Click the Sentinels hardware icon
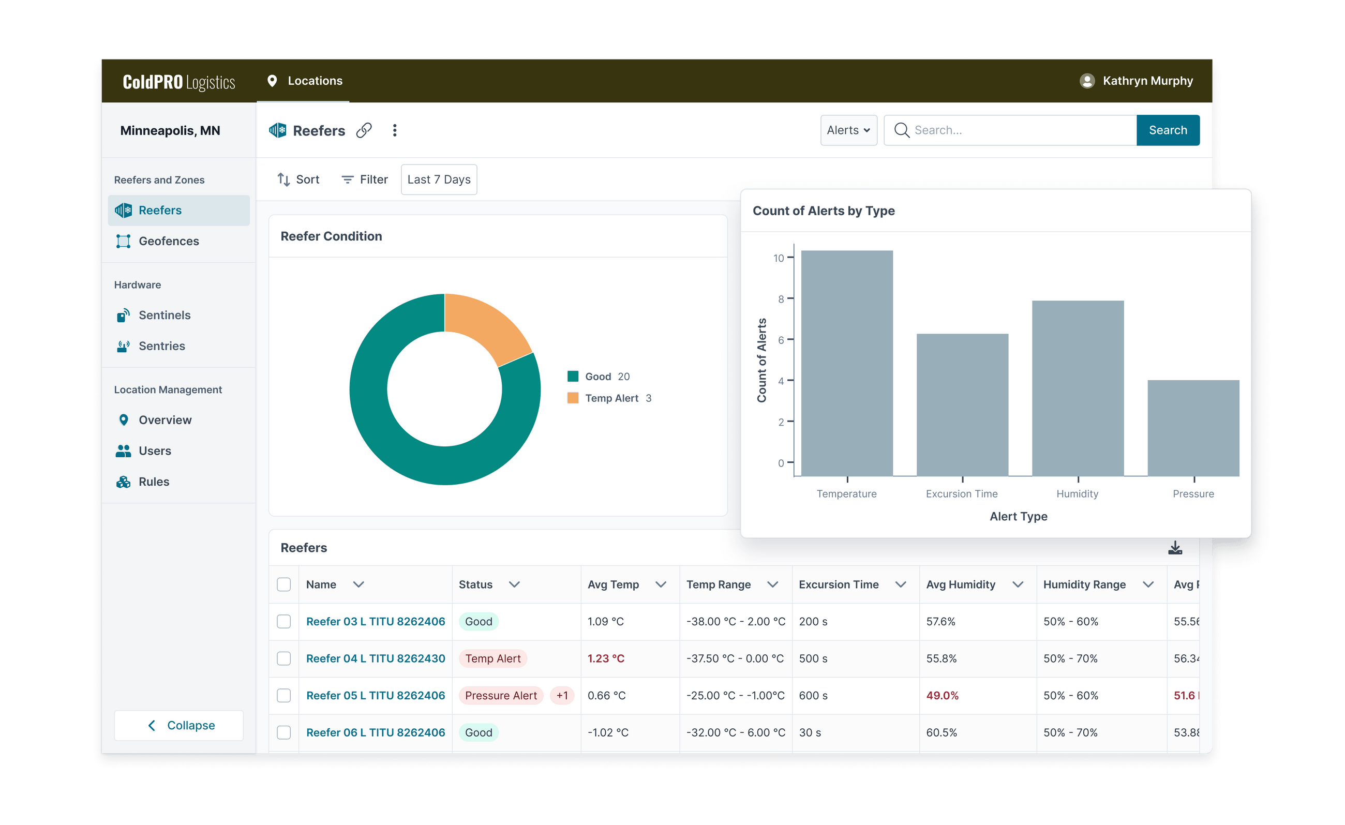The height and width of the screenshot is (825, 1345). (x=123, y=315)
